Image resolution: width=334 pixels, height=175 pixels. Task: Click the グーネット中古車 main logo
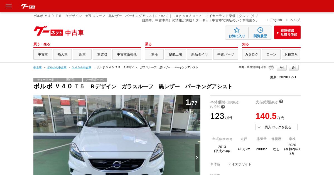[58, 31]
